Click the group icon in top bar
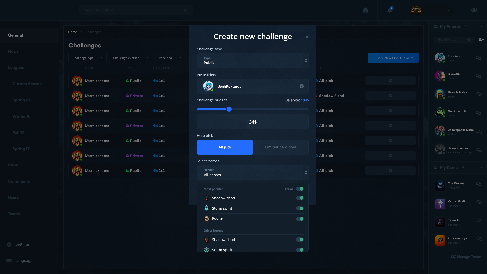Image resolution: width=487 pixels, height=274 pixels. [474, 10]
